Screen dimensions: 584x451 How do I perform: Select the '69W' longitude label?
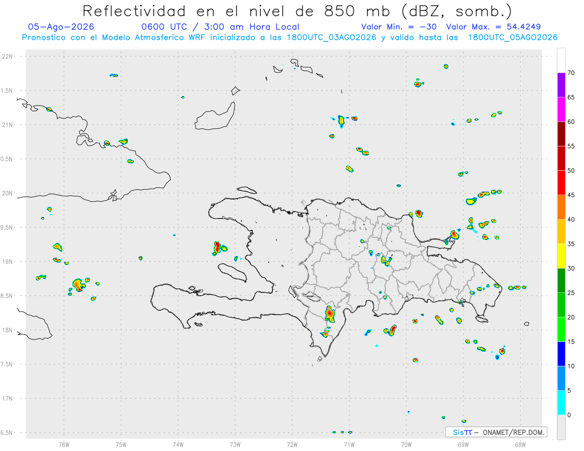463,444
